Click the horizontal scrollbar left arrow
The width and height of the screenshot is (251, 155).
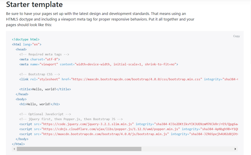point(14,149)
